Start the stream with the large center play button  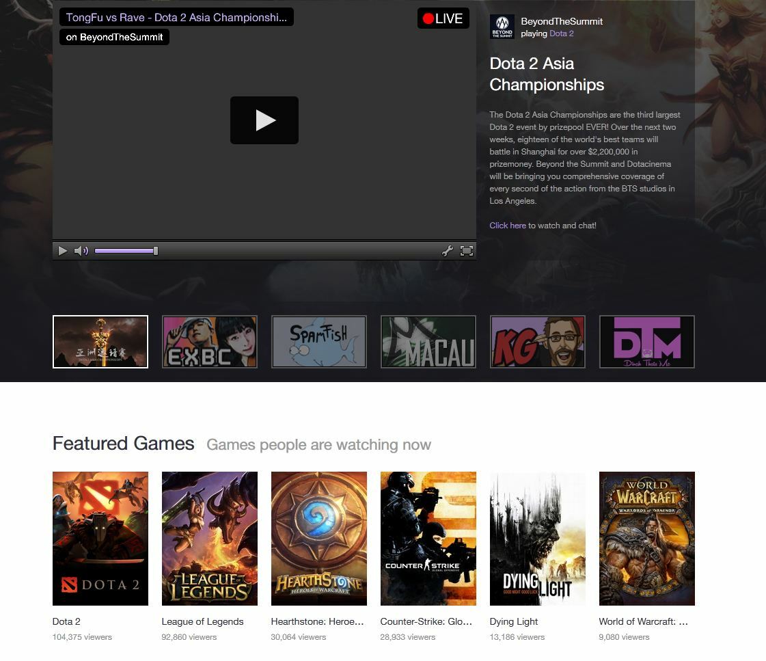click(264, 120)
